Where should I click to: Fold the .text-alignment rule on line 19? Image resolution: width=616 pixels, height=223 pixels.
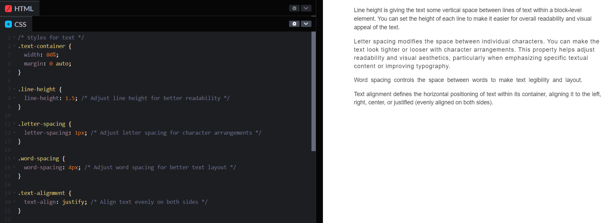(14, 193)
